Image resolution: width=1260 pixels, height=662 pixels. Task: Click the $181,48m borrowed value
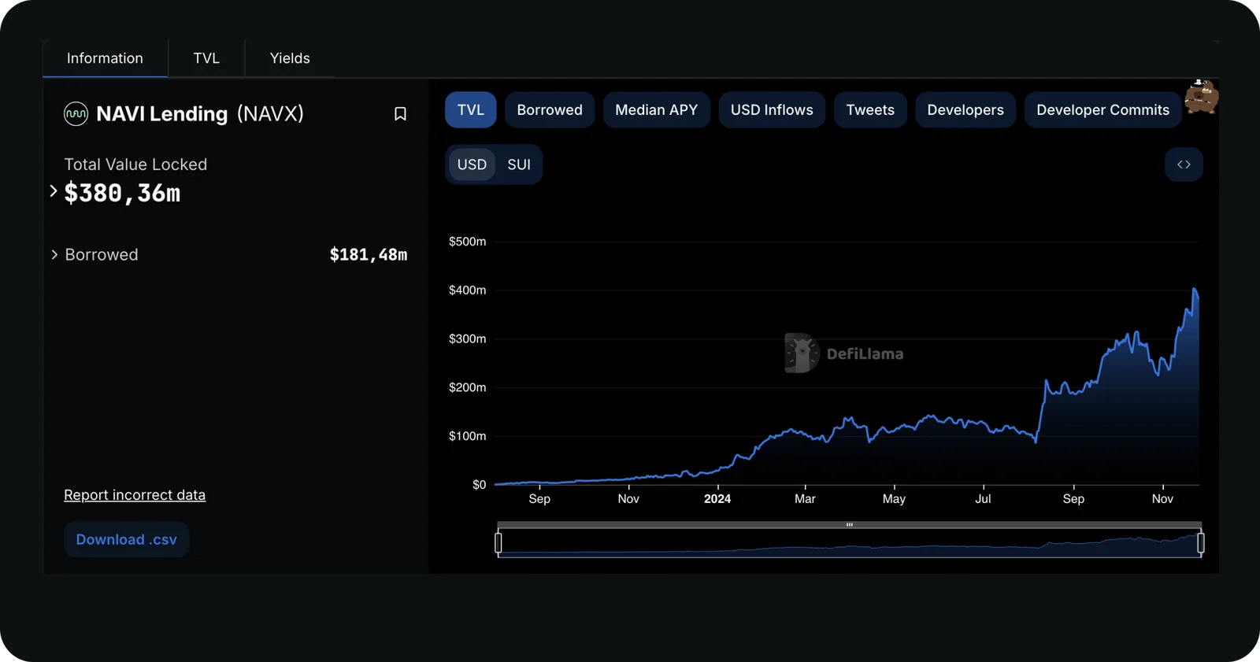[x=369, y=255]
